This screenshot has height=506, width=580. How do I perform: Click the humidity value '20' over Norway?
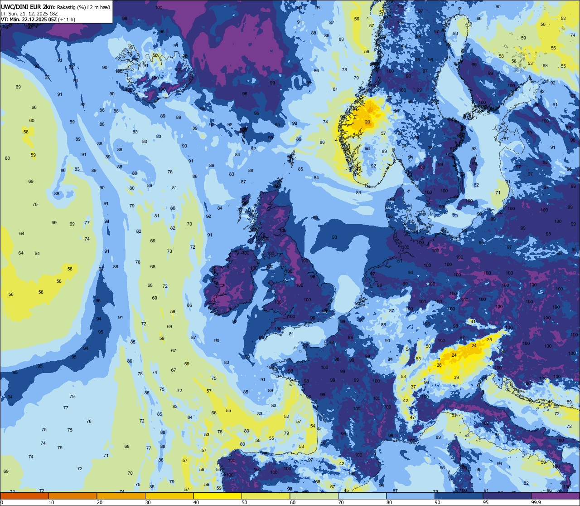(367, 122)
